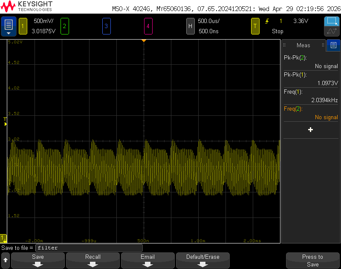Click the Meas panel header

pos(303,45)
